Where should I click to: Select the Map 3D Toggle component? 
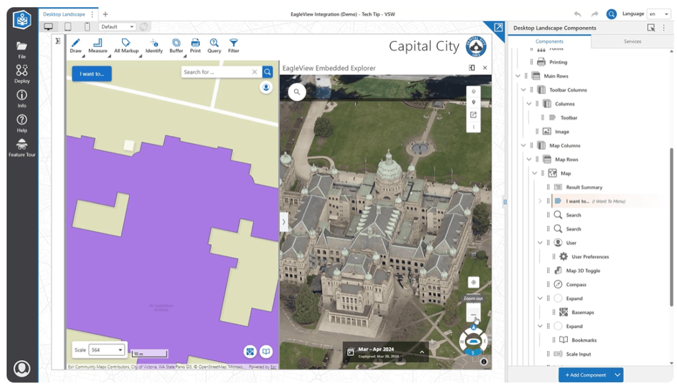583,270
